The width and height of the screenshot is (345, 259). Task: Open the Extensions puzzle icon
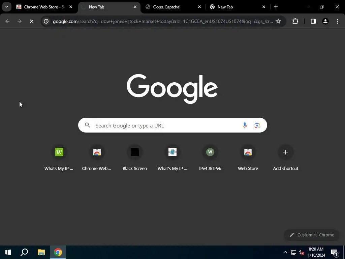click(295, 21)
